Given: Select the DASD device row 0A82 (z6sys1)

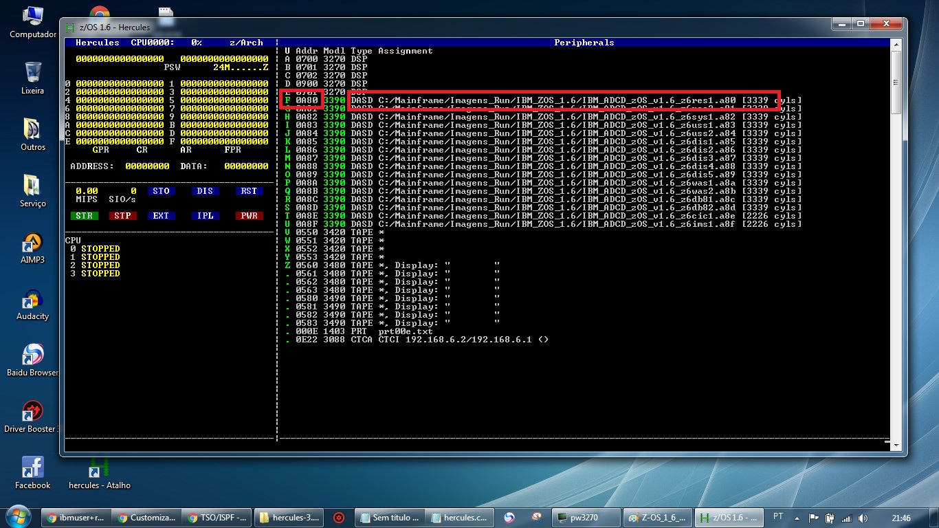Looking at the screenshot, I should click(543, 117).
